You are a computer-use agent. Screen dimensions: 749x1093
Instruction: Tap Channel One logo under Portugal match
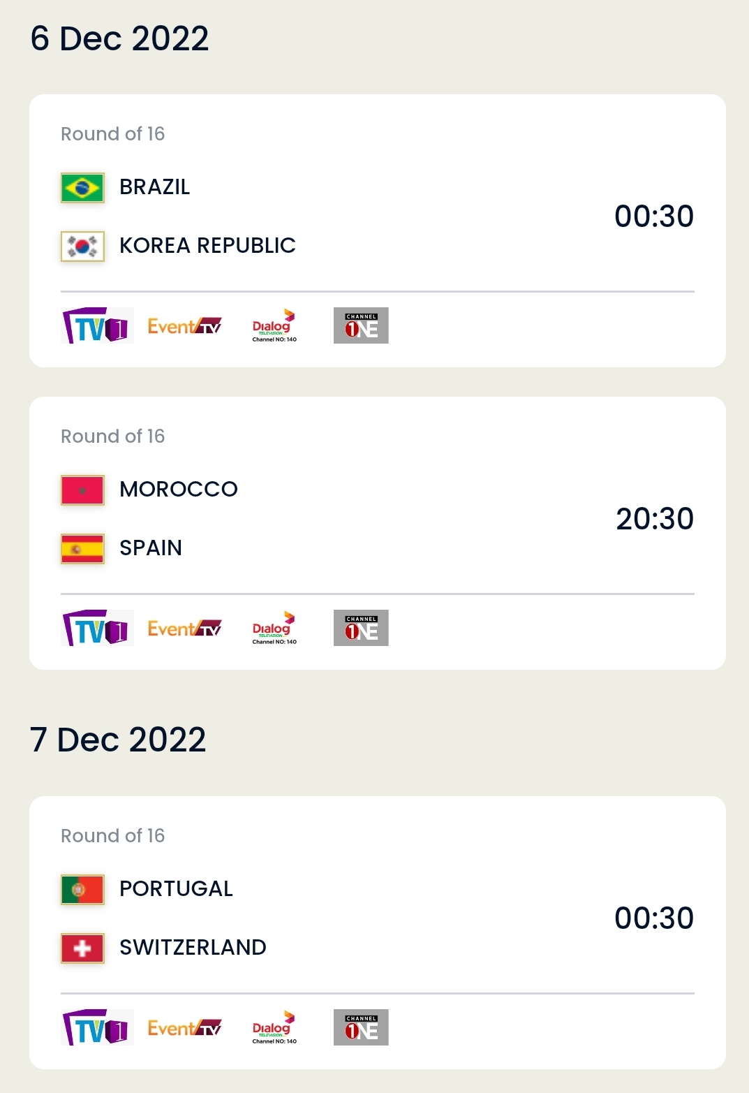[x=361, y=1027]
